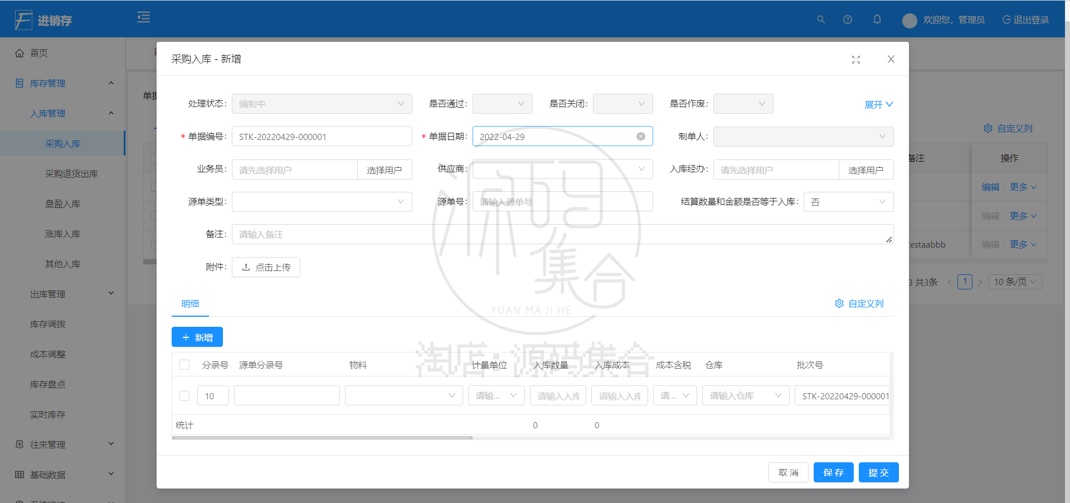
Task: Close the 采购入库 - 新增 dialog
Action: pyautogui.click(x=891, y=59)
